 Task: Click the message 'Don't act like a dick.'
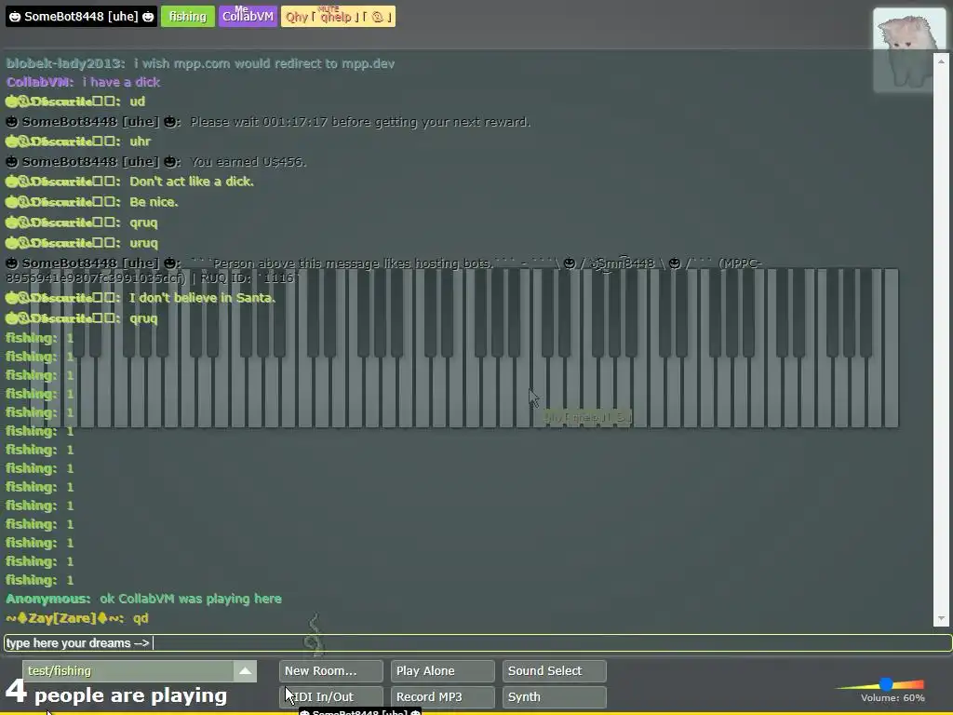coord(192,182)
